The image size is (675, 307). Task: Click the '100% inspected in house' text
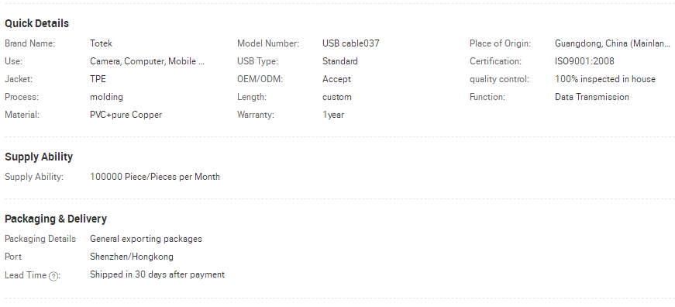point(604,79)
